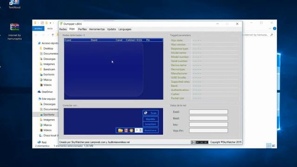The height and width of the screenshot is (167, 297).
Task: Click the Wps Pin input field
Action: [208, 130]
